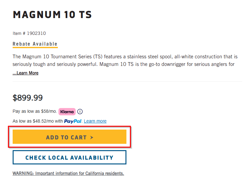Click the As low as $48.52/mo text
This screenshot has height=185, width=250.
click(38, 121)
